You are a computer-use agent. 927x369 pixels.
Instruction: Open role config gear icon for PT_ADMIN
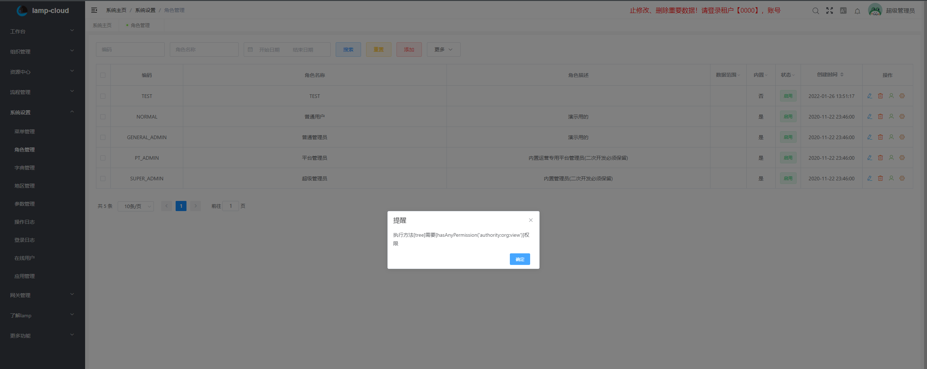(x=902, y=158)
